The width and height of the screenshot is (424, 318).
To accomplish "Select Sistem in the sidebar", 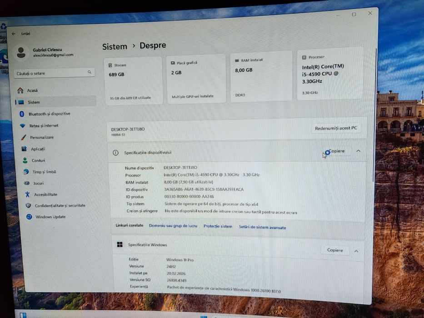I will tap(55, 102).
